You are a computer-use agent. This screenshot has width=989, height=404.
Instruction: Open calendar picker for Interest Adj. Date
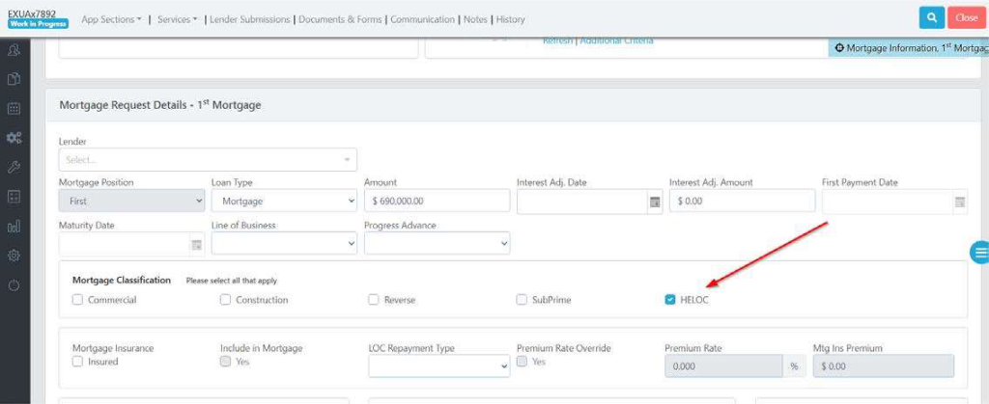point(654,202)
